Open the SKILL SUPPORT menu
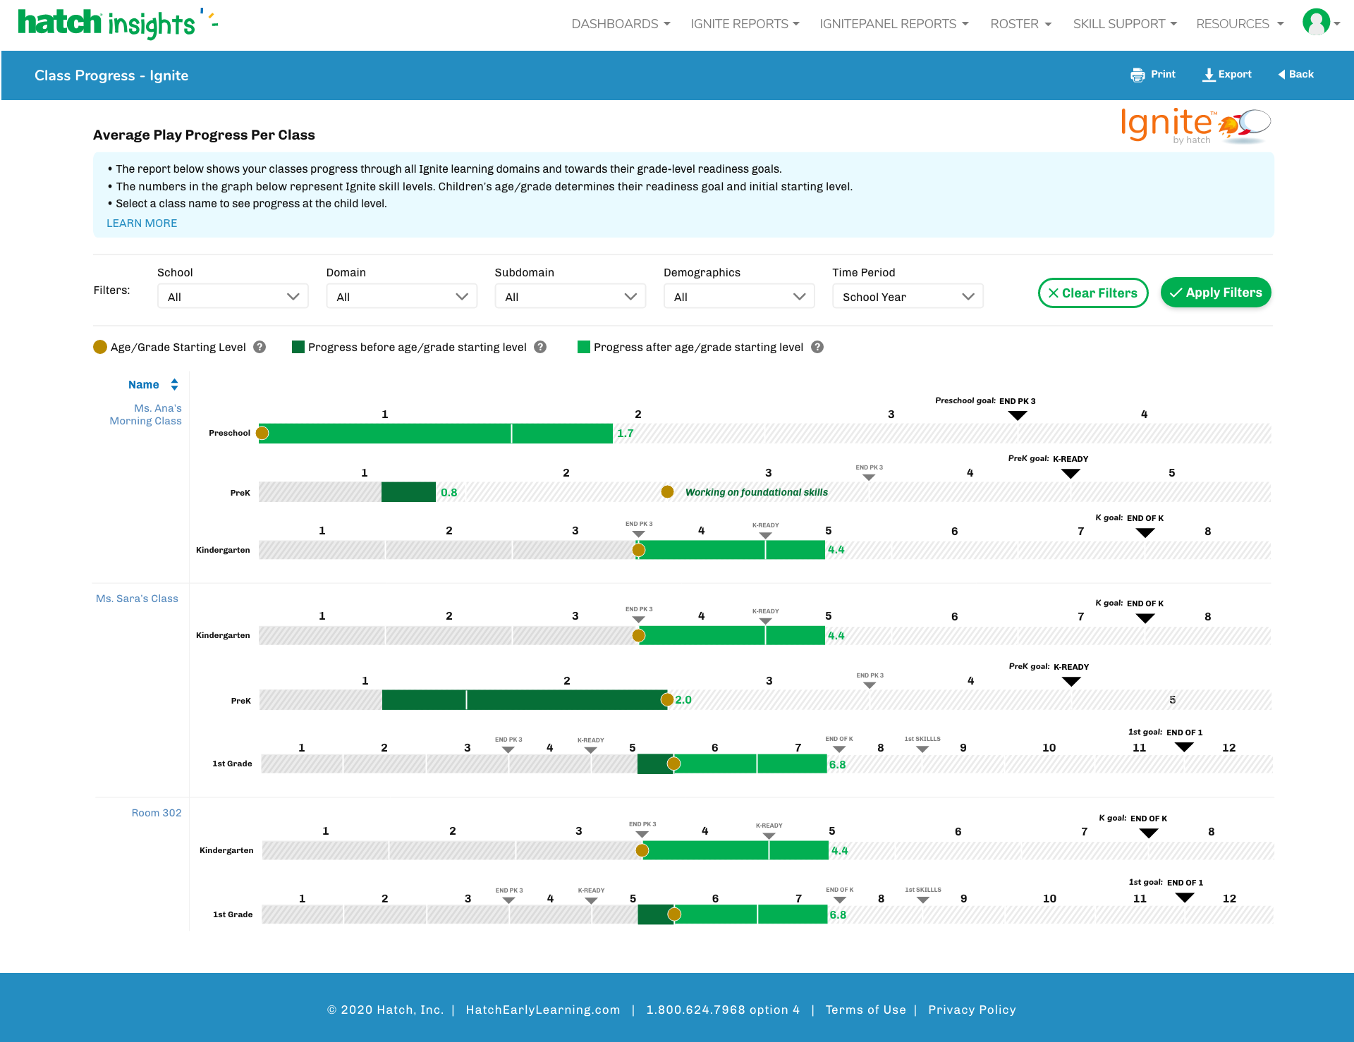This screenshot has width=1354, height=1042. click(1124, 23)
